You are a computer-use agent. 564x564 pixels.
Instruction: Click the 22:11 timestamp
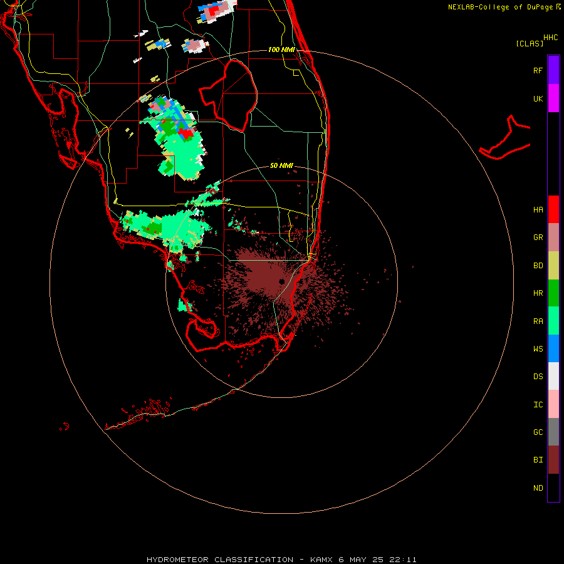[404, 560]
